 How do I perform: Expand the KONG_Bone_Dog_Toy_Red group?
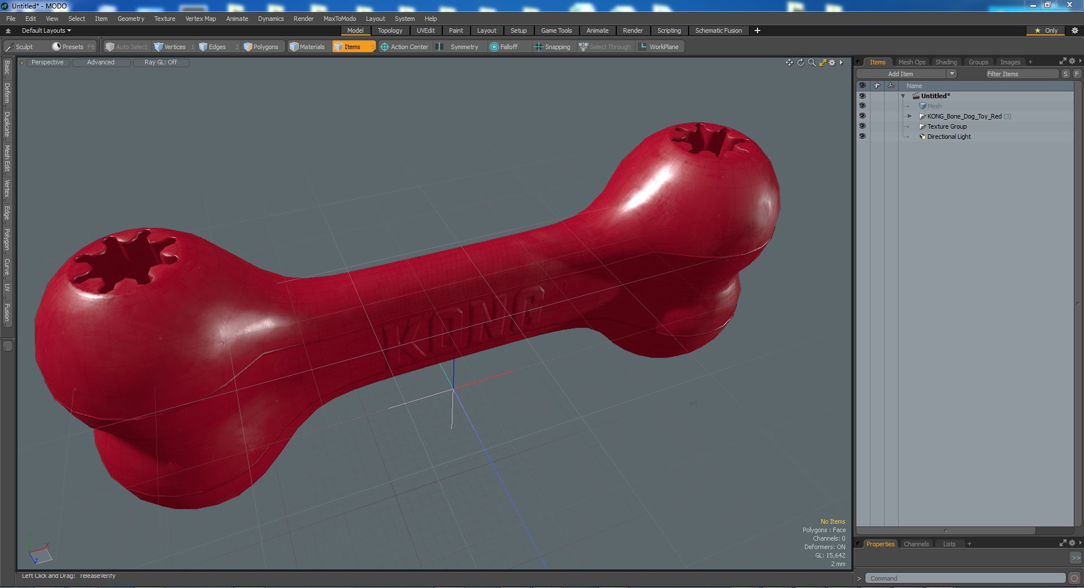click(909, 116)
